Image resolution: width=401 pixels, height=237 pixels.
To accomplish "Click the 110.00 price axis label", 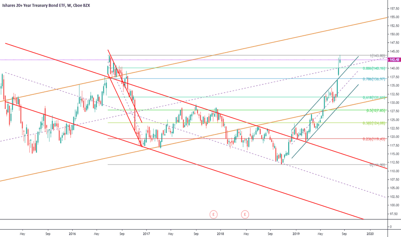I will pos(395,171).
